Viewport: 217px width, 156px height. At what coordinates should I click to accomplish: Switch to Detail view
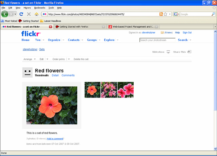pyautogui.click(x=55, y=75)
